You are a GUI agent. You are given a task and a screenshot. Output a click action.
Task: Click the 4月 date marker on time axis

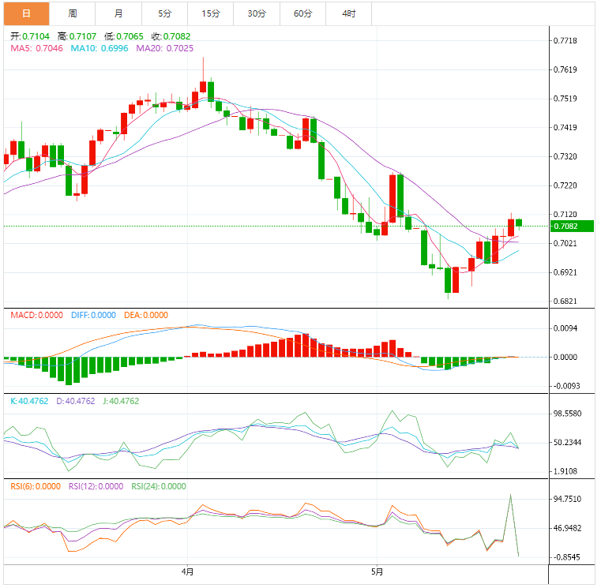click(x=187, y=571)
